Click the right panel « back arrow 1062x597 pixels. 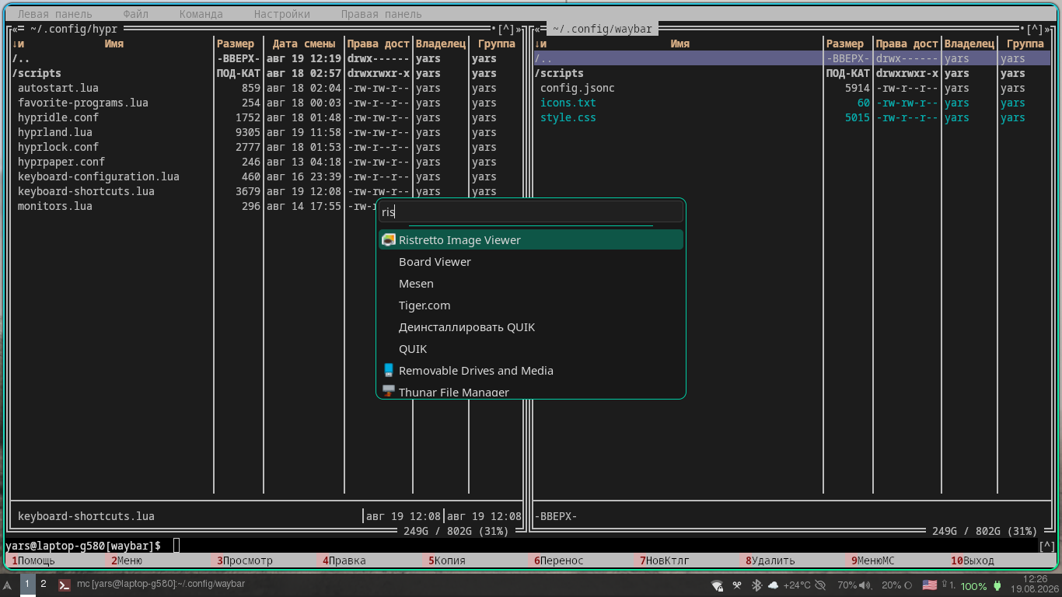click(537, 29)
